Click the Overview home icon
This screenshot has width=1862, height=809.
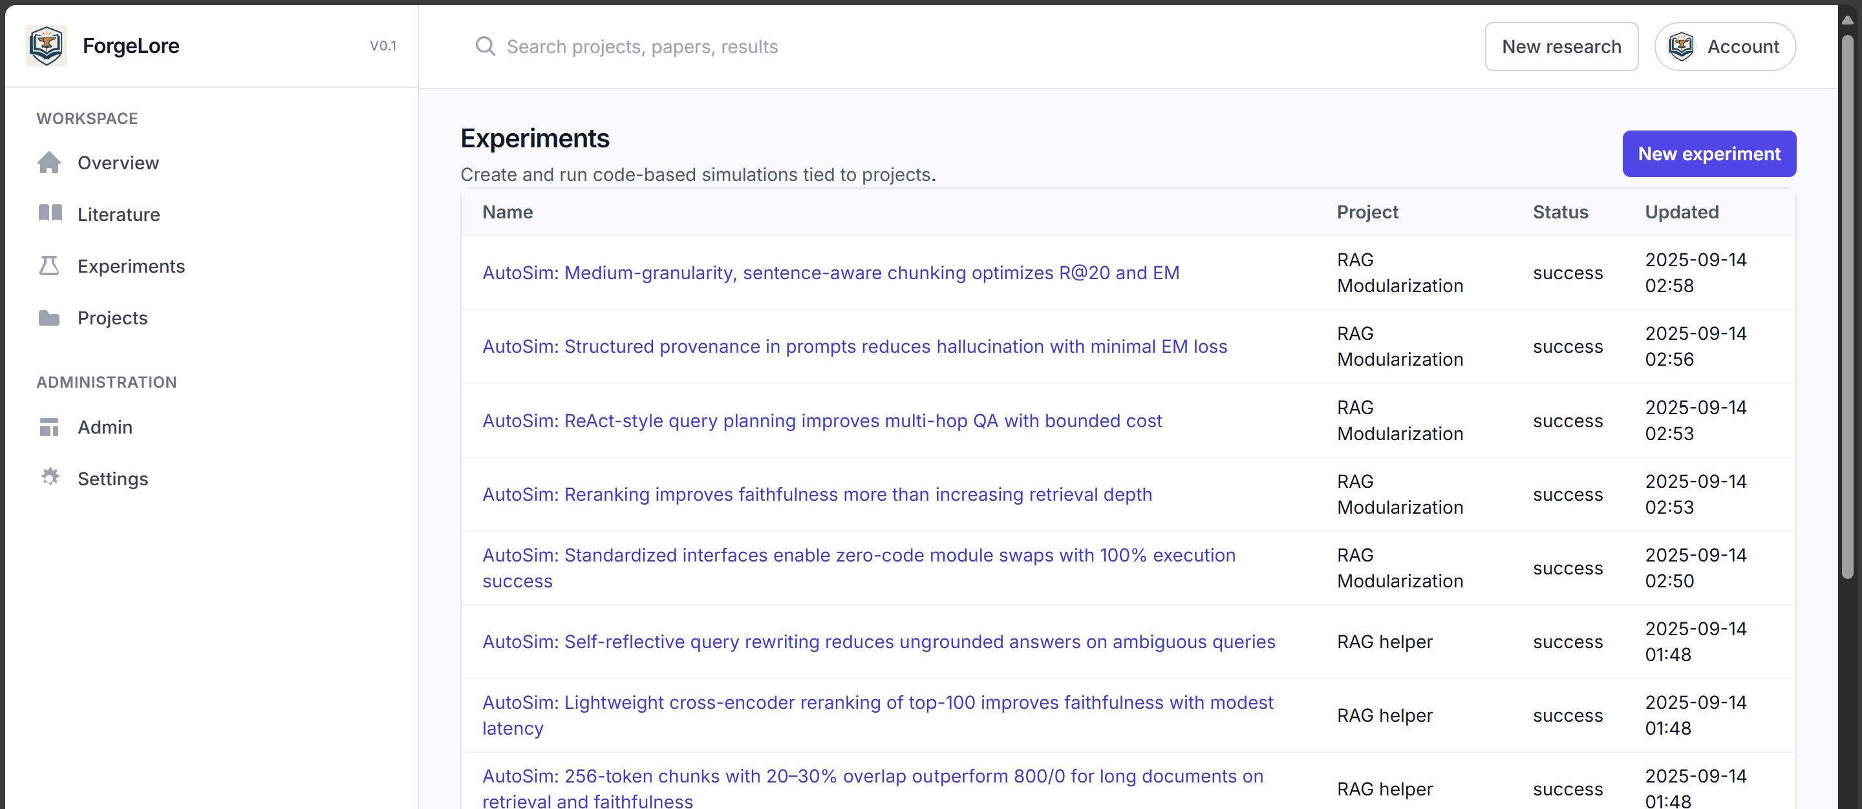tap(49, 163)
